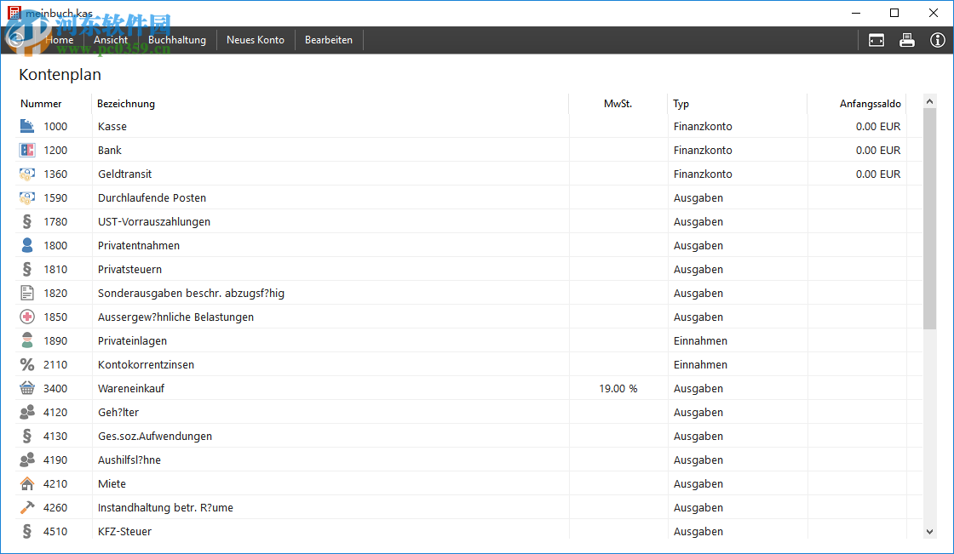
Task: Click Ausgaben type for Miete
Action: [698, 483]
